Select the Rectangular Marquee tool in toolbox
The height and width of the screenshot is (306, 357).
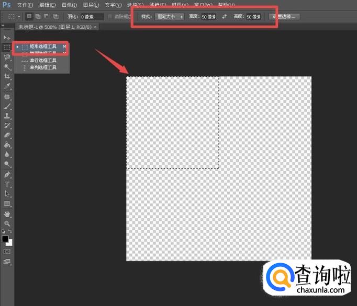pos(7,47)
